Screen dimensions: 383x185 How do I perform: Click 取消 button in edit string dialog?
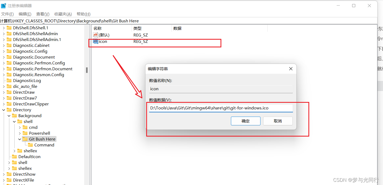pyautogui.click(x=278, y=121)
